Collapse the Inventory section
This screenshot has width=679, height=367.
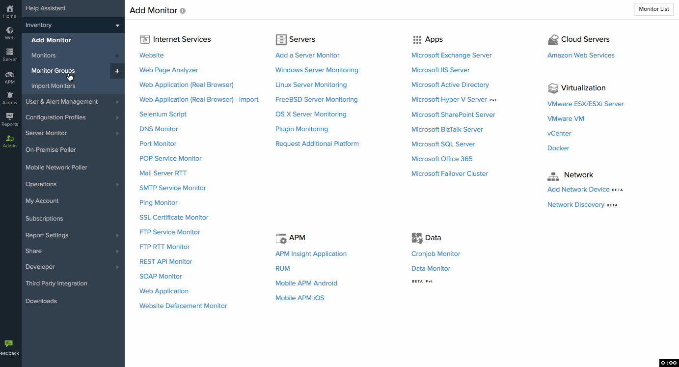click(x=117, y=25)
